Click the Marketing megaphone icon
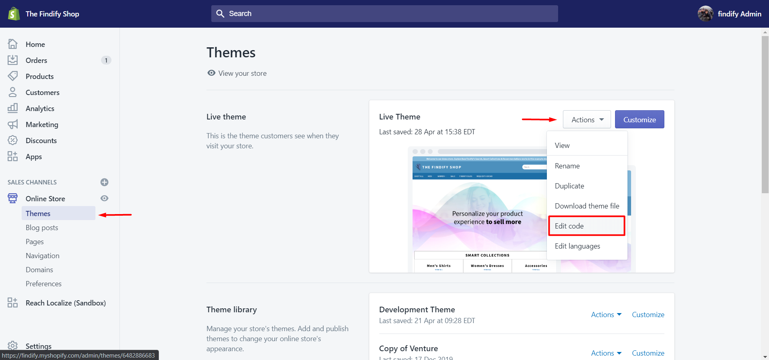769x360 pixels. pos(13,124)
